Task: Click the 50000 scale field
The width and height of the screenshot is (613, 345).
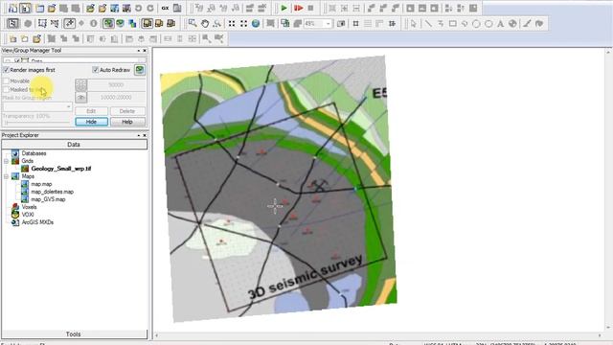Action: tap(116, 85)
